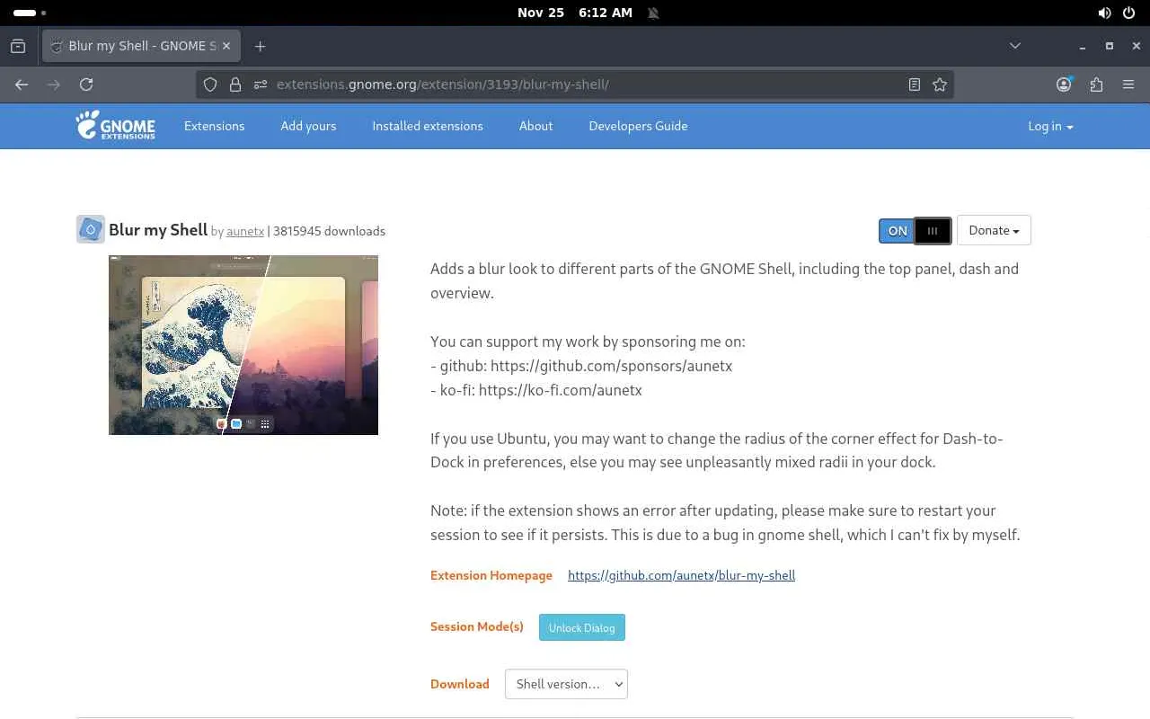Image resolution: width=1150 pixels, height=719 pixels.
Task: Open the Shell version dropdown
Action: [566, 684]
